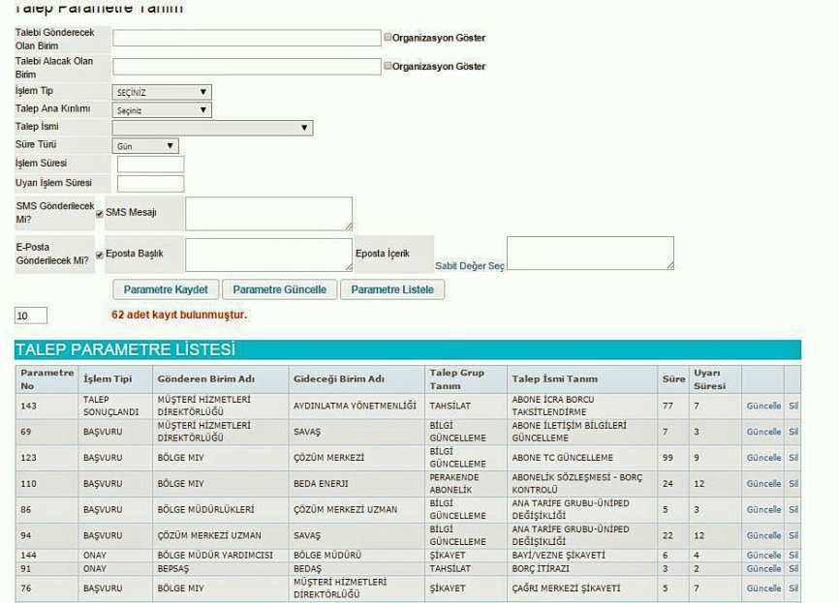Click Sil for parameter 123
Viewport: 839px width, 603px height.
pyautogui.click(x=793, y=458)
